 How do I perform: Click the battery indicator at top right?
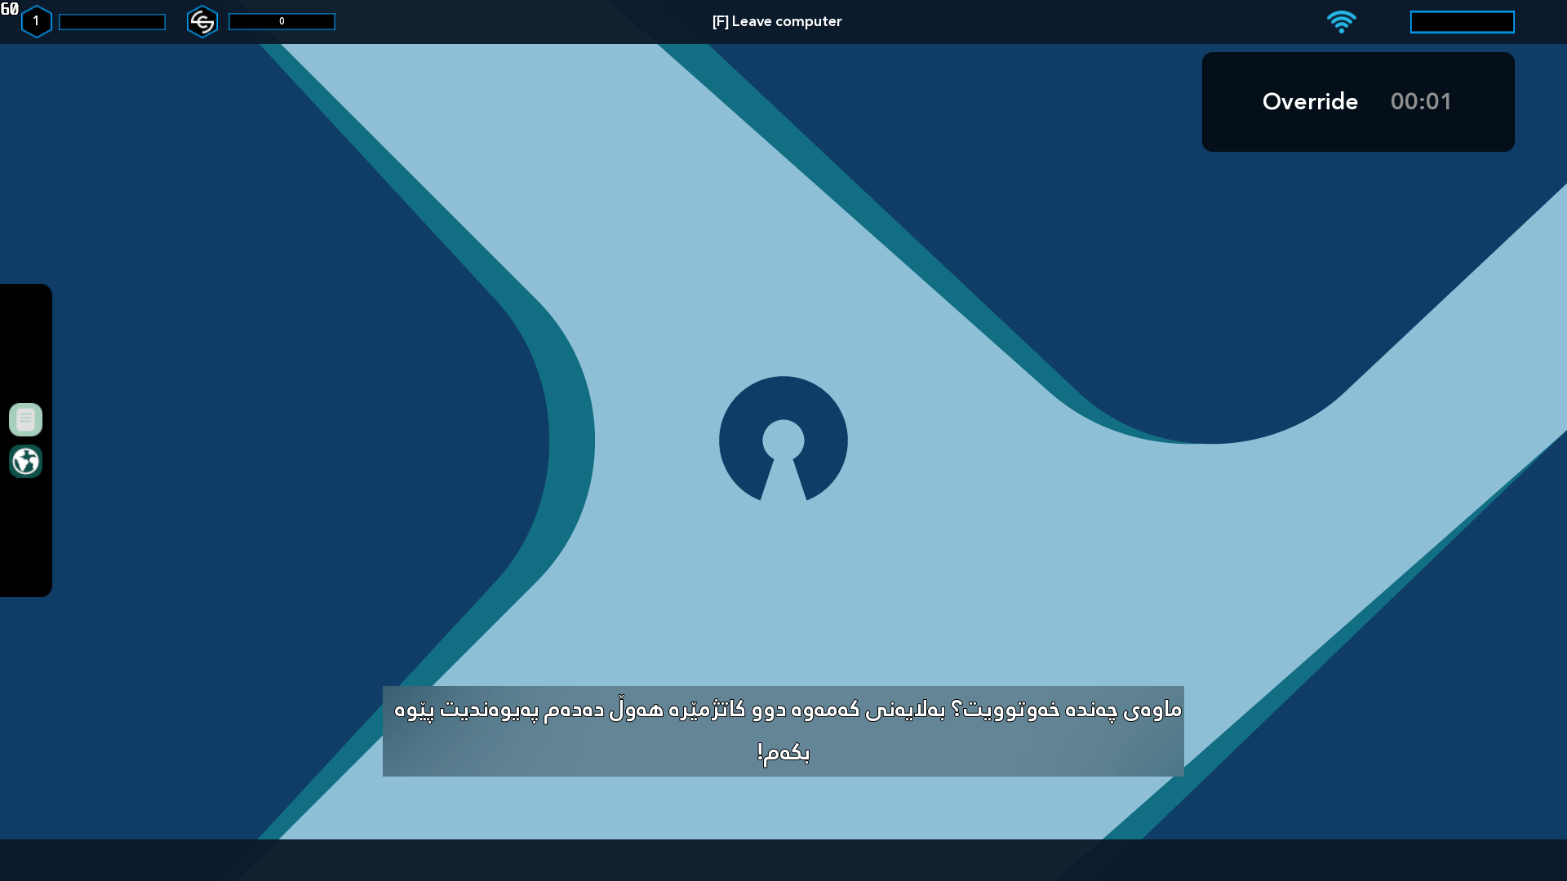(1461, 21)
